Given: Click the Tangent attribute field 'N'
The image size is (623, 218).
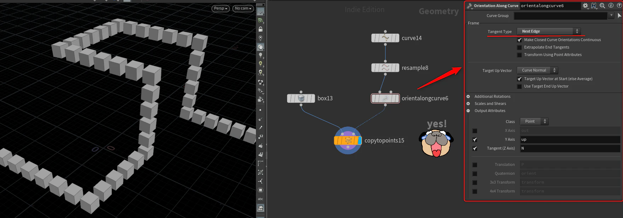Looking at the screenshot, I should [x=570, y=149].
